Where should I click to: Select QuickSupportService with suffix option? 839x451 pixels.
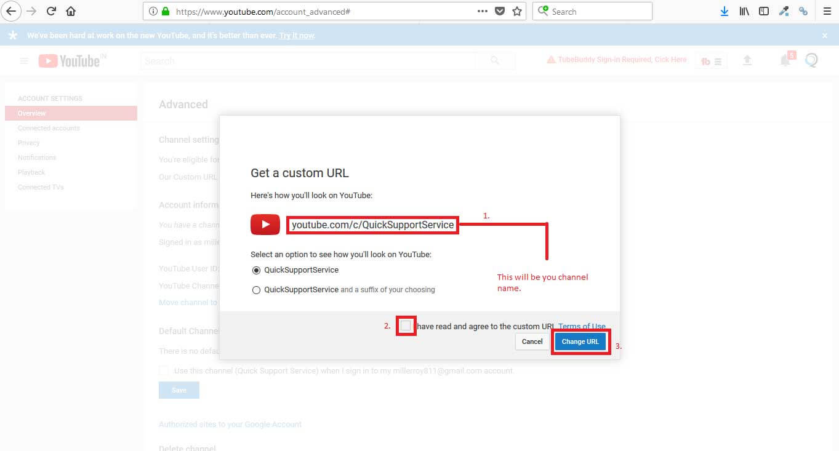256,289
